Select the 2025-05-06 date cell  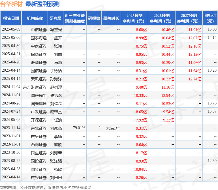[x=11, y=38]
